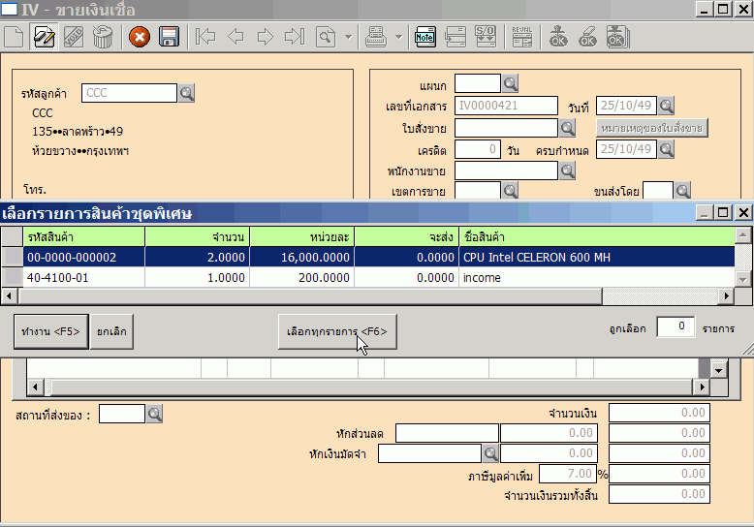
Task: Click the S/O sales order icon
Action: coord(484,38)
